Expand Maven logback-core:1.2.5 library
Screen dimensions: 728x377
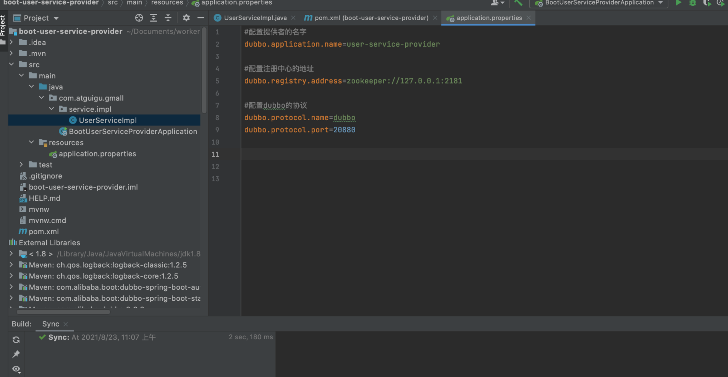coord(11,276)
